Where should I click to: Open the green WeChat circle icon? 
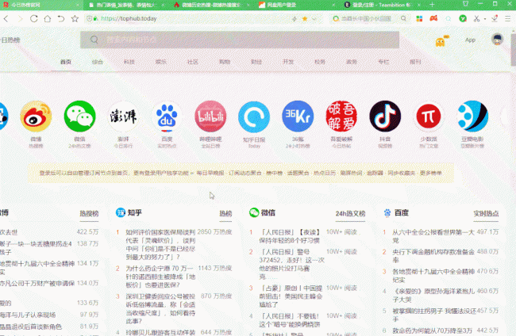click(x=79, y=116)
